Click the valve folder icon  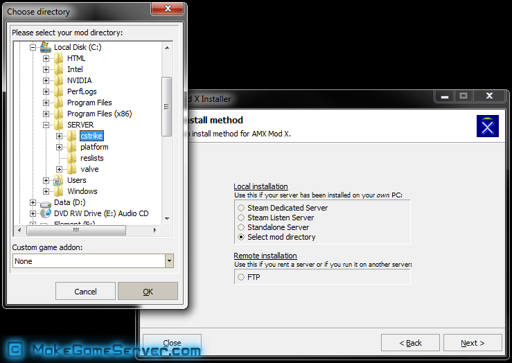pyautogui.click(x=72, y=169)
